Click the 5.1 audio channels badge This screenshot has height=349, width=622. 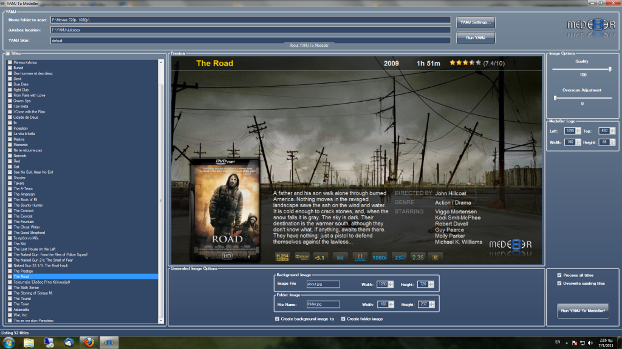(x=320, y=258)
